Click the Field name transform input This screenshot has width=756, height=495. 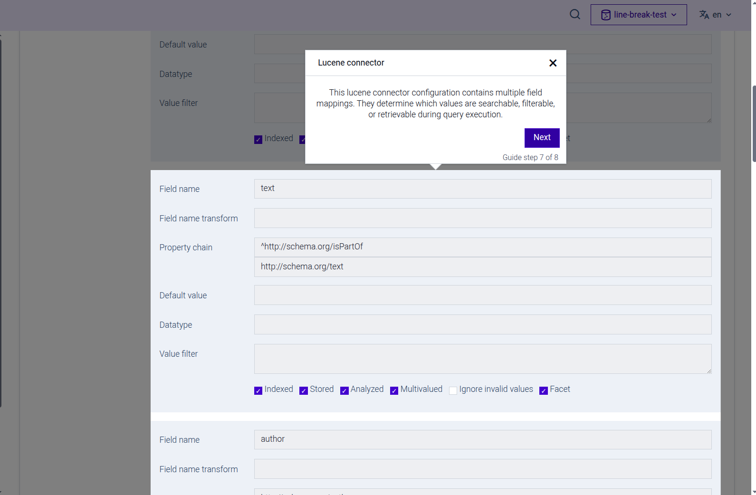[482, 218]
